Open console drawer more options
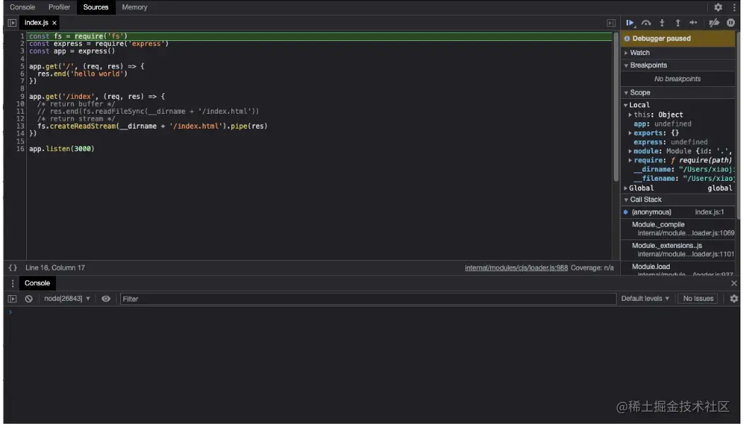The width and height of the screenshot is (744, 428). coord(12,283)
